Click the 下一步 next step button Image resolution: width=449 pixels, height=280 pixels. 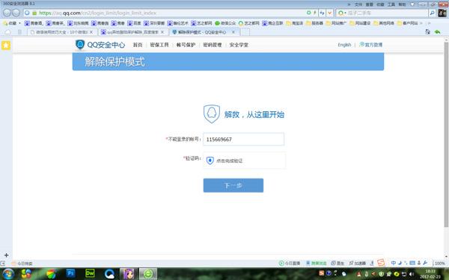pos(233,185)
